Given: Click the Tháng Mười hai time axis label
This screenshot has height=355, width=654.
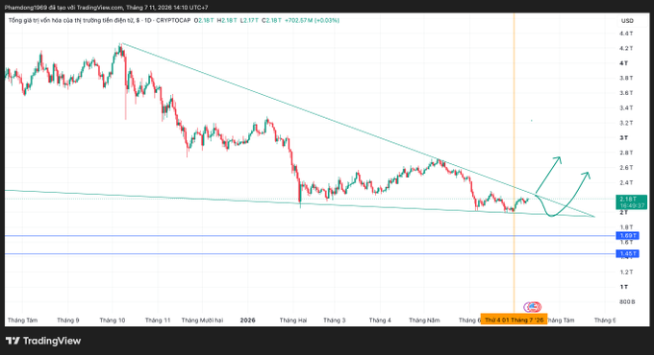Looking at the screenshot, I should tap(202, 320).
